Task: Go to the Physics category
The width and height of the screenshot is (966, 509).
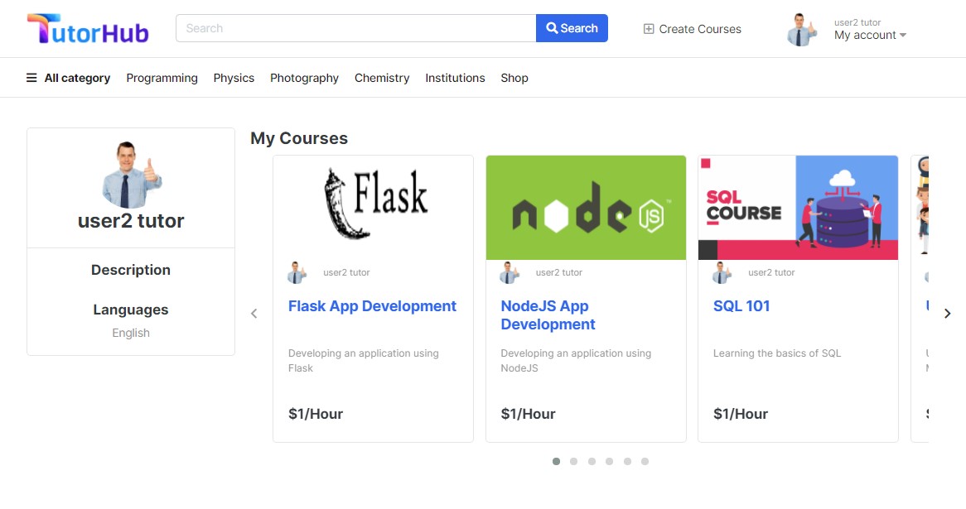Action: tap(234, 78)
